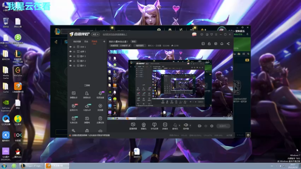Image resolution: width=301 pixels, height=169 pixels.
Task: Open the 主播任务 tool
Action: tap(100, 120)
